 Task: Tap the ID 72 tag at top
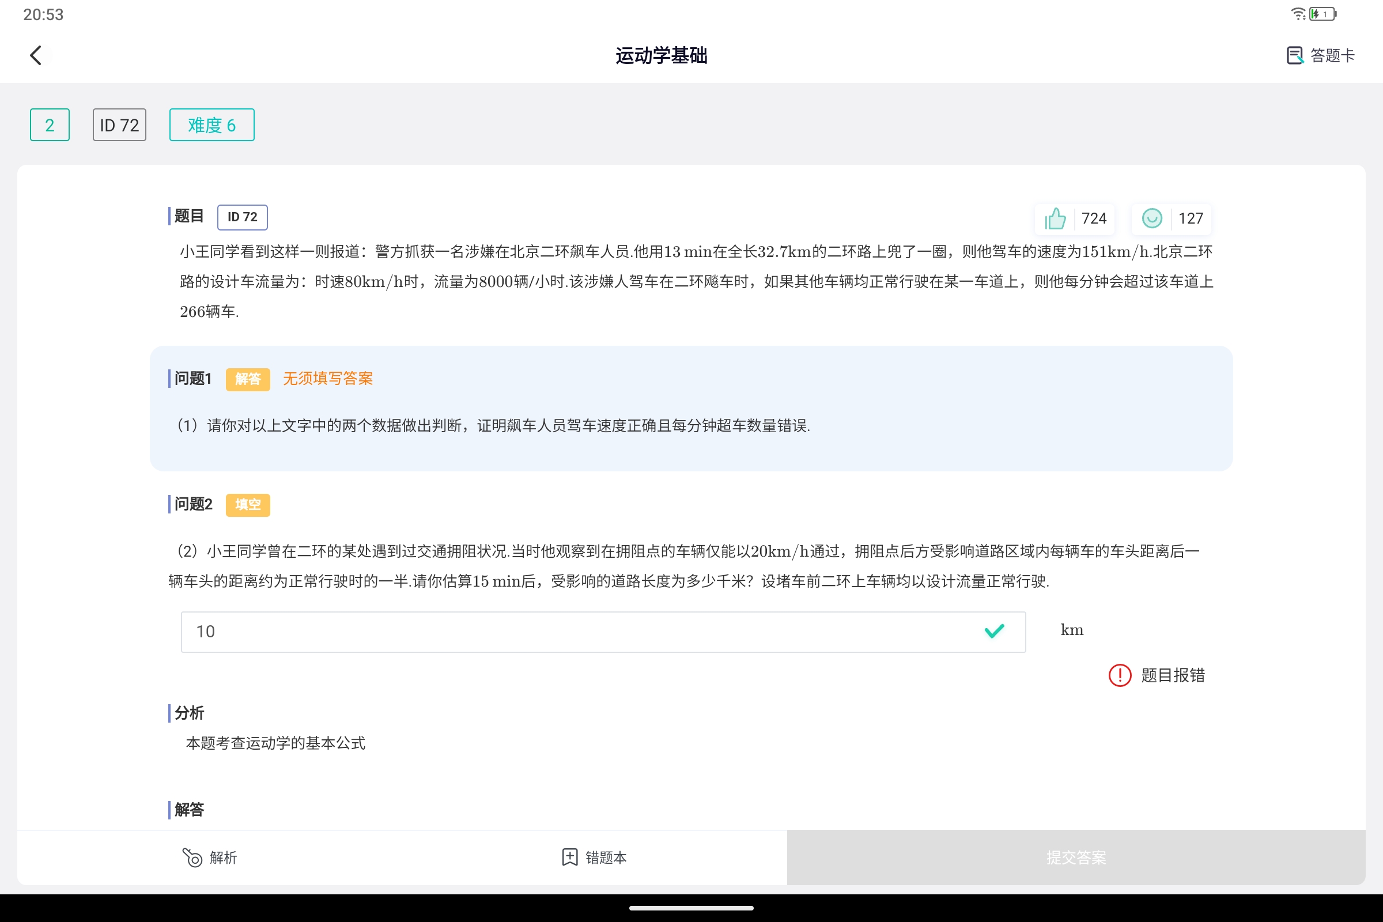[119, 124]
